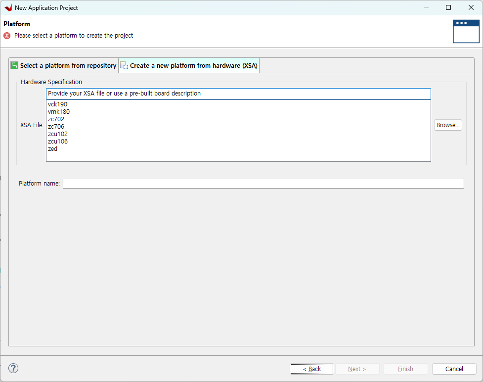Click the Vitis logo in title bar

pos(8,8)
